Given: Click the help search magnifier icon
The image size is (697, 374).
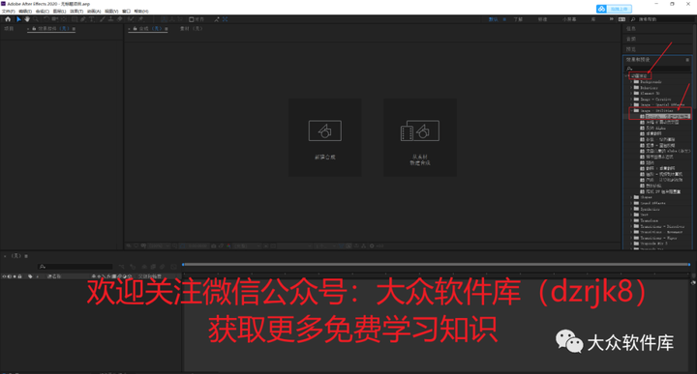Looking at the screenshot, I should 633,19.
